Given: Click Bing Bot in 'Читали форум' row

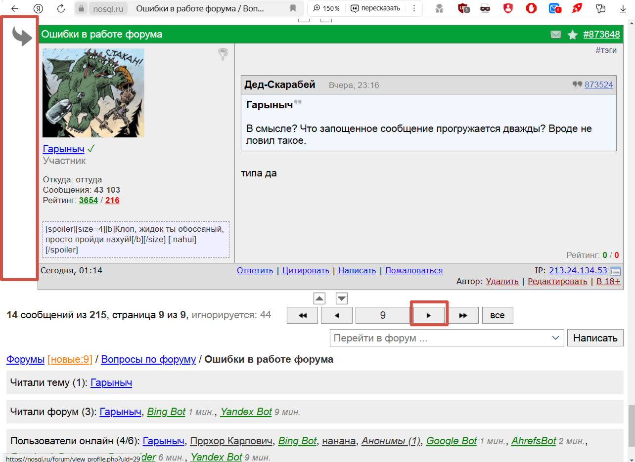Looking at the screenshot, I should click(x=166, y=412).
